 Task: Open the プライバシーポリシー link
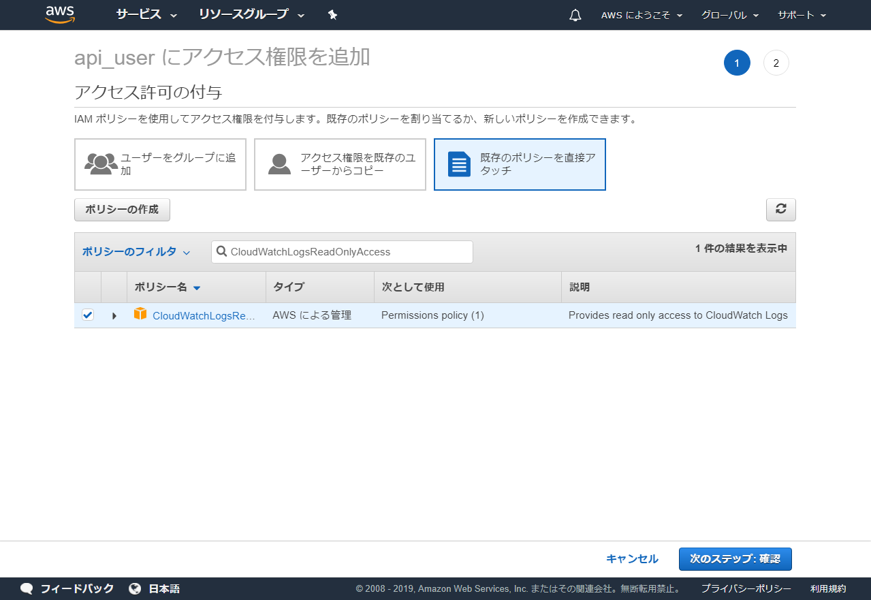[x=746, y=588]
